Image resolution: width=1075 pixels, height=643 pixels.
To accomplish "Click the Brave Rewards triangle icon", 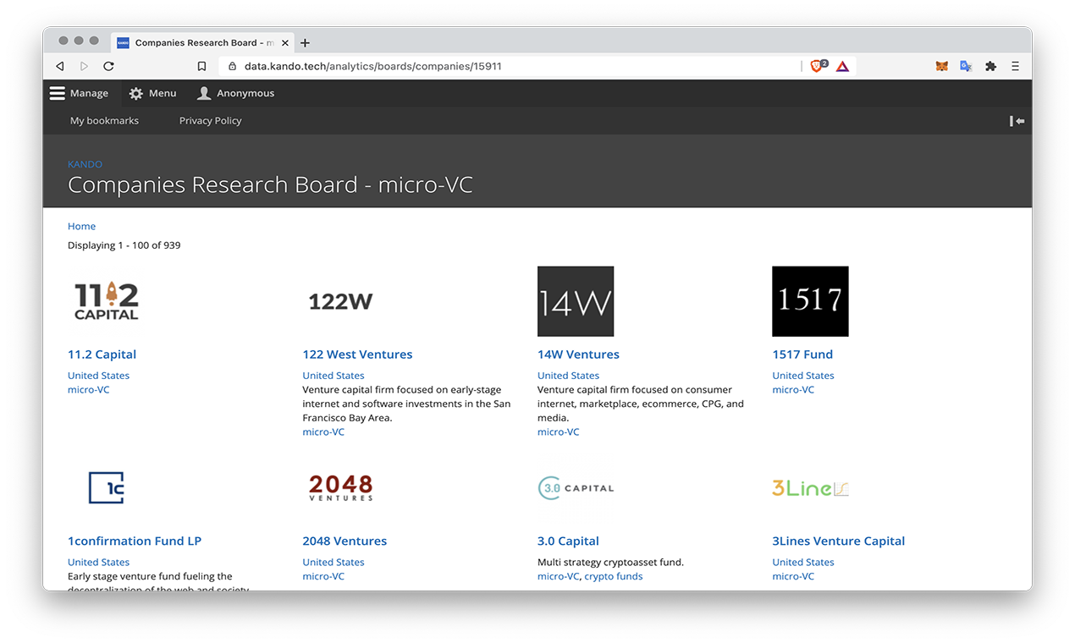I will 842,66.
